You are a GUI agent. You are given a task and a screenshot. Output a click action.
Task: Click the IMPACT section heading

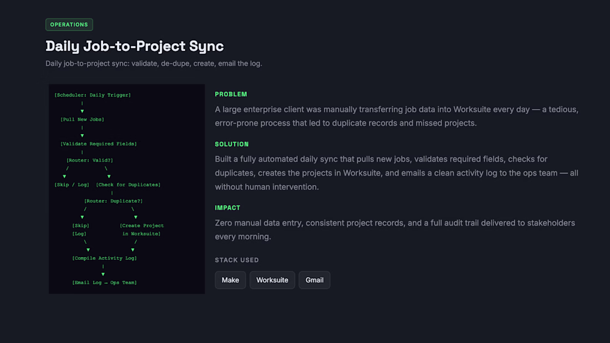point(227,208)
